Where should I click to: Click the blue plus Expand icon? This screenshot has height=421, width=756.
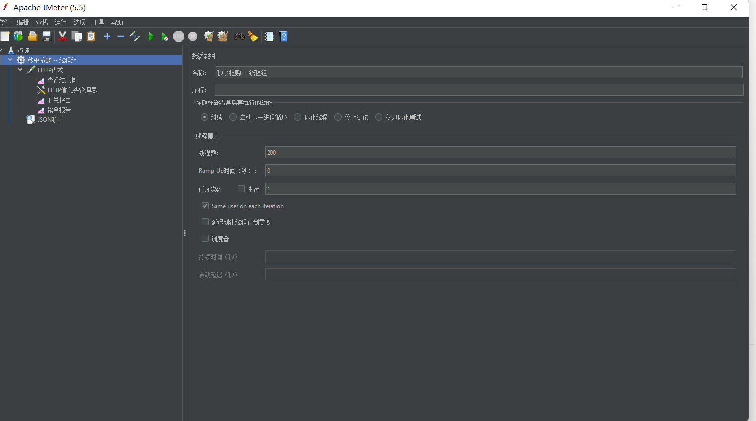[x=107, y=36]
